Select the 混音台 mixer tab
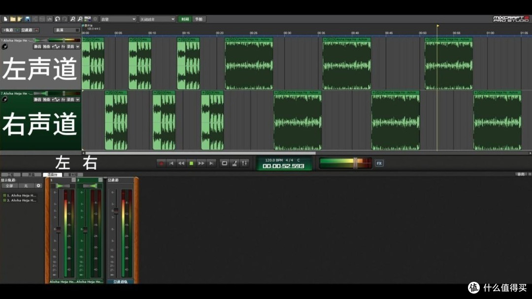 (x=52, y=175)
